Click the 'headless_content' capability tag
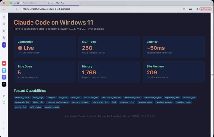The width and height of the screenshot is (214, 137). tap(164, 102)
